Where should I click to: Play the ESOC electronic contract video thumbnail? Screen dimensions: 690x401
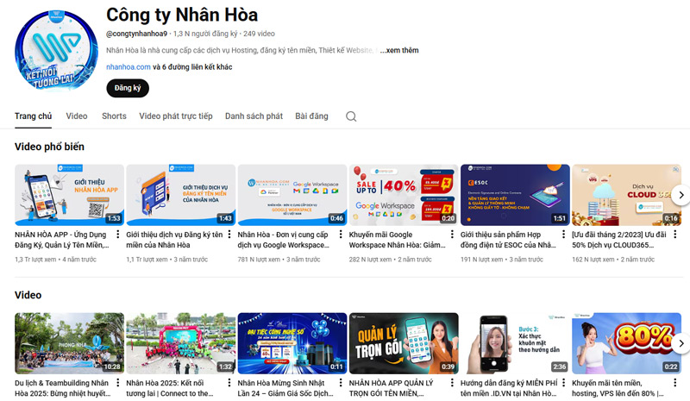pyautogui.click(x=515, y=195)
